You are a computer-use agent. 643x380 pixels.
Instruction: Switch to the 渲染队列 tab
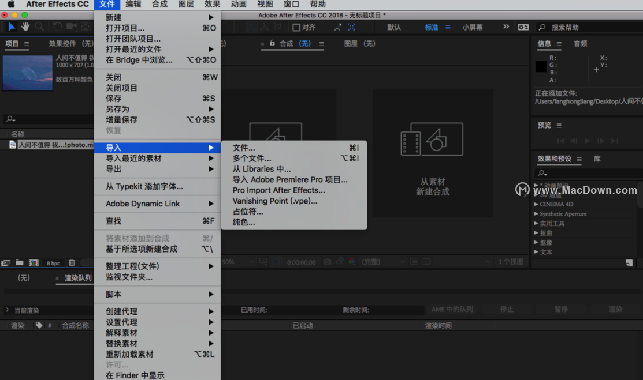click(x=78, y=278)
